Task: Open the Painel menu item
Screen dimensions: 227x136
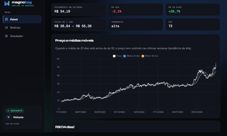Action: (x=22, y=19)
